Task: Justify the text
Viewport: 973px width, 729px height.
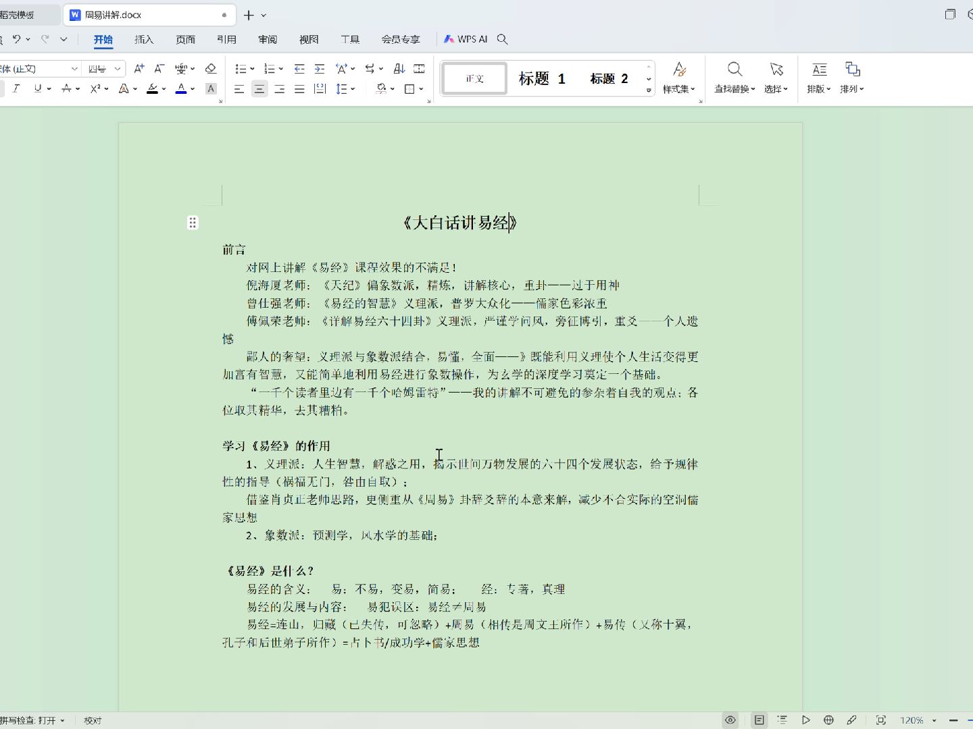Action: (x=299, y=88)
